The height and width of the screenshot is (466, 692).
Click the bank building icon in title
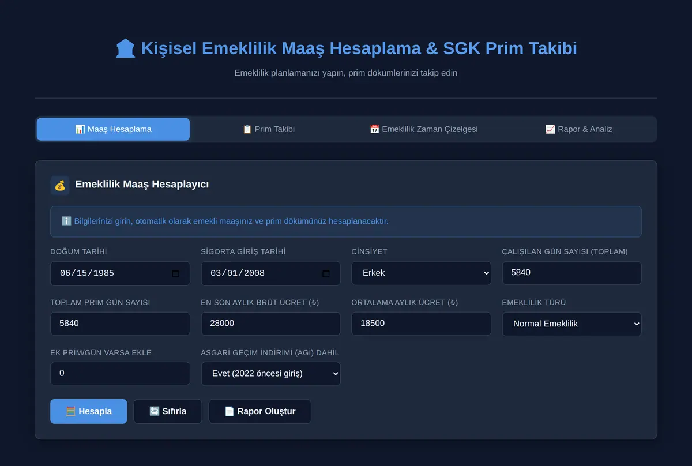pos(125,48)
